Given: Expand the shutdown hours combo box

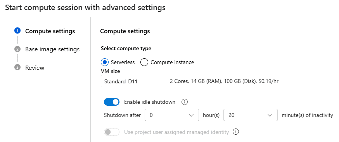Looking at the screenshot, I should [x=172, y=115].
